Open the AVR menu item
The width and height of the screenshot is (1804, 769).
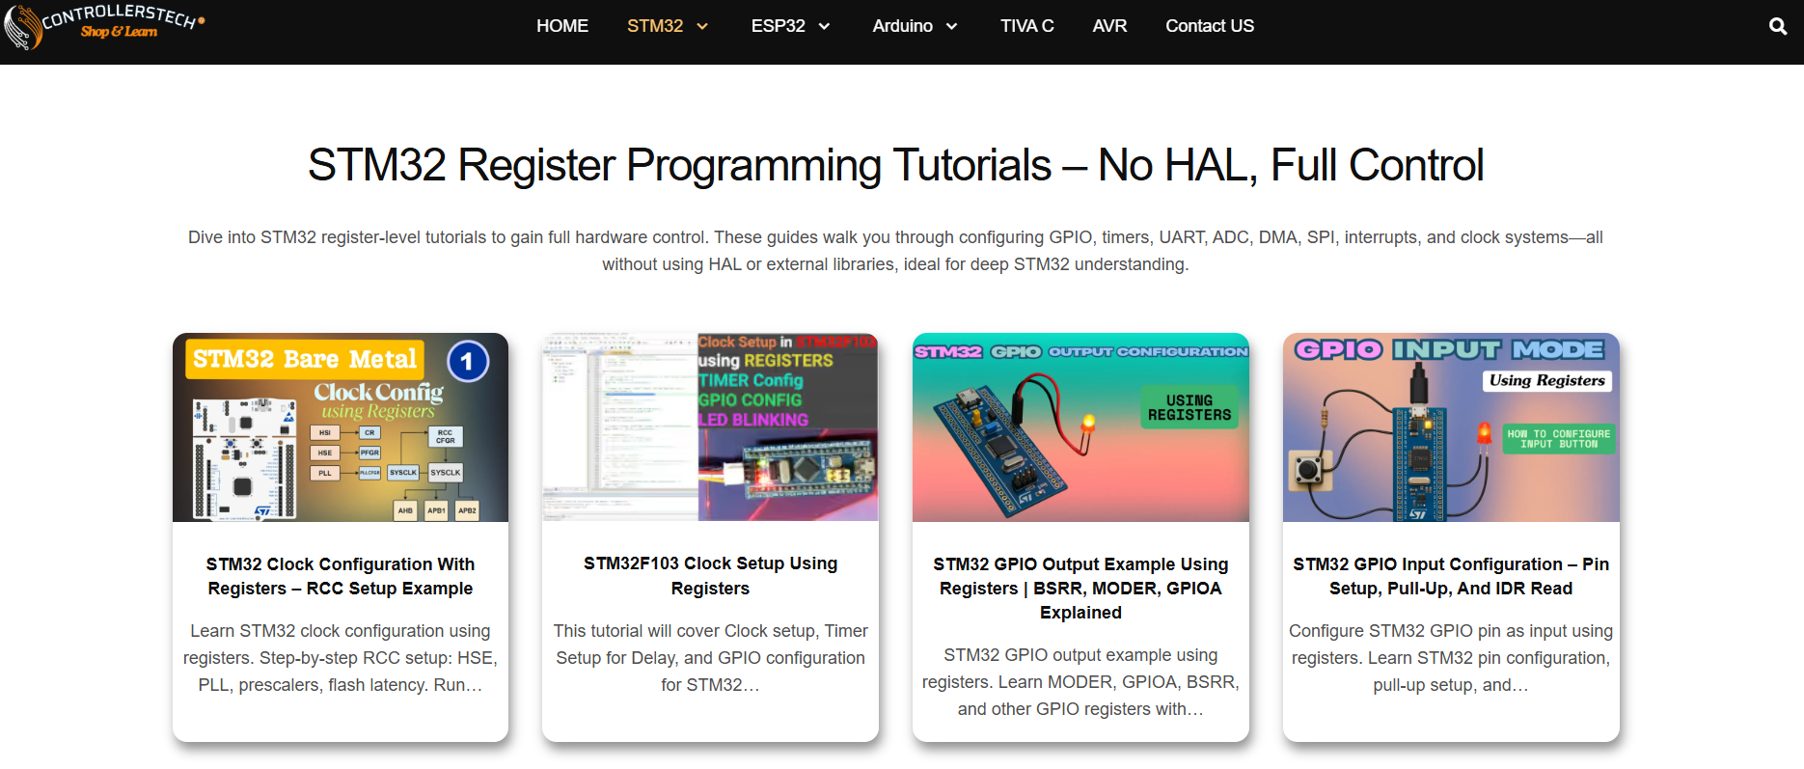coord(1109,26)
